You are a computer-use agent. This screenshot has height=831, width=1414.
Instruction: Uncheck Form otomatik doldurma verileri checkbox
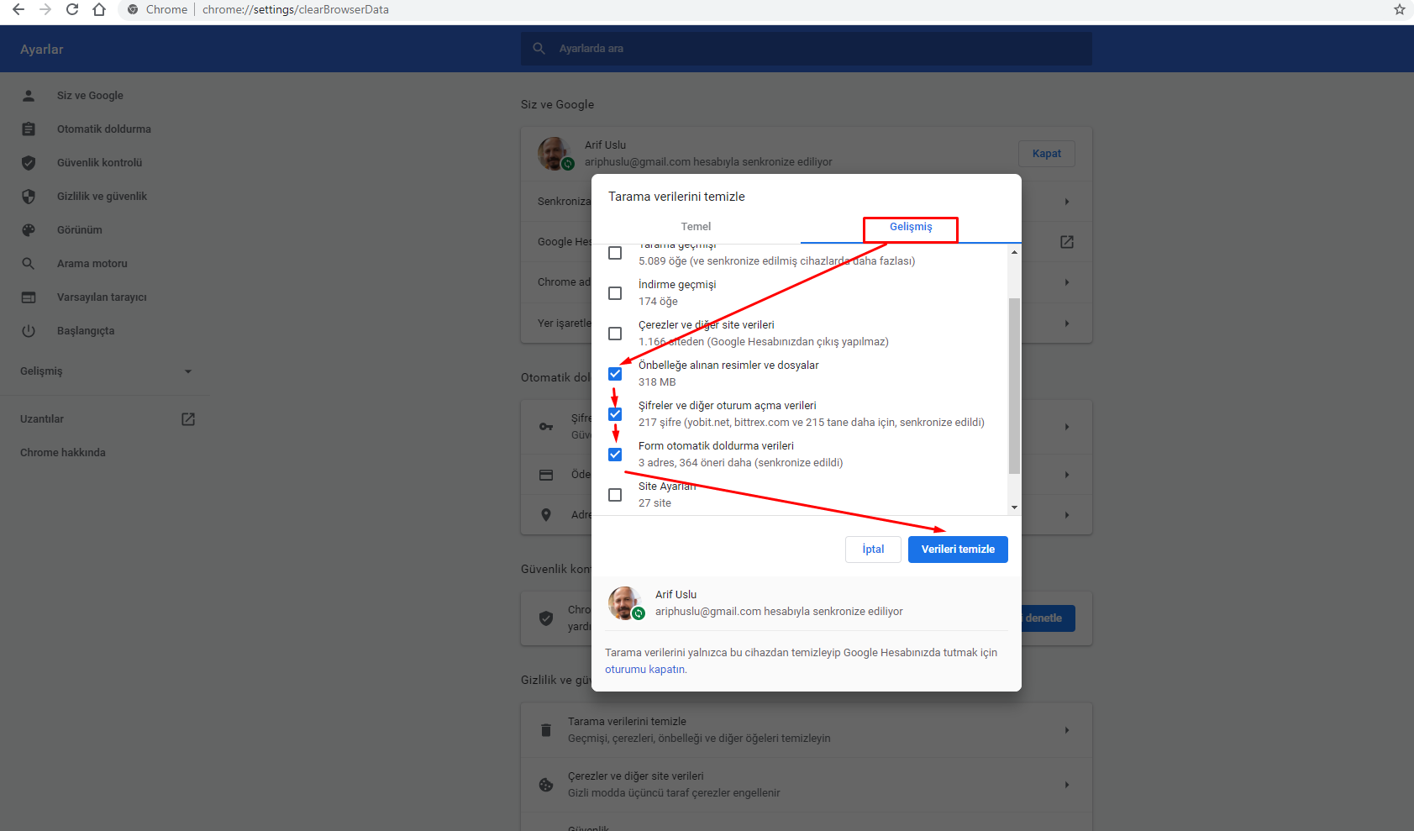[x=615, y=455]
